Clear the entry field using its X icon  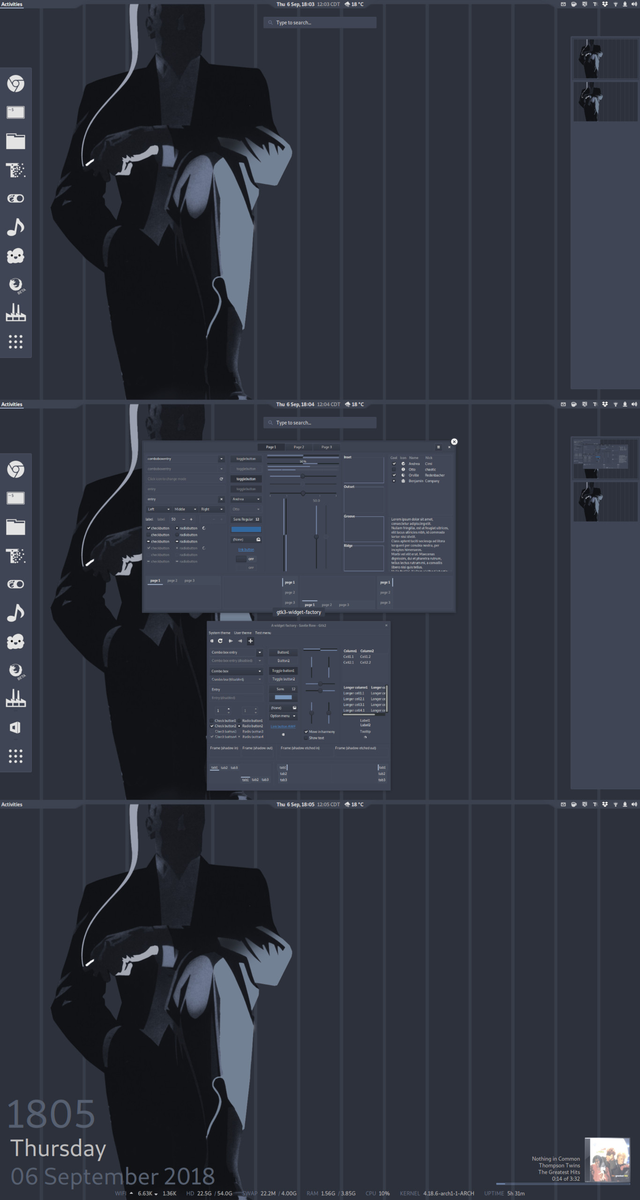point(222,499)
